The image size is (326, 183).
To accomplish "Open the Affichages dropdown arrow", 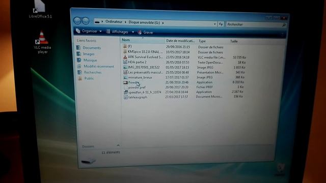I will (x=133, y=32).
